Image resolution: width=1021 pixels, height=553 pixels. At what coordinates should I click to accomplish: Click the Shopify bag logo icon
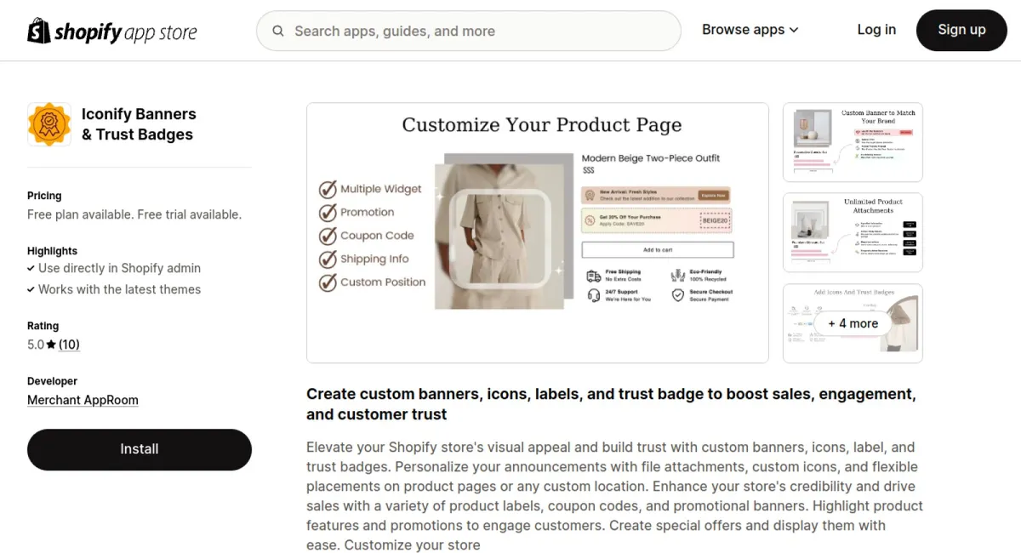[x=39, y=31]
